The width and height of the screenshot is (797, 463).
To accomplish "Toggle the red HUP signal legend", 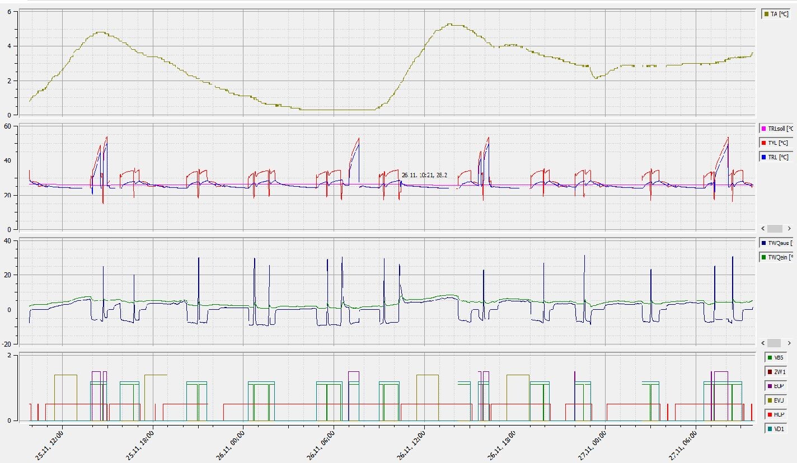I will [x=776, y=415].
